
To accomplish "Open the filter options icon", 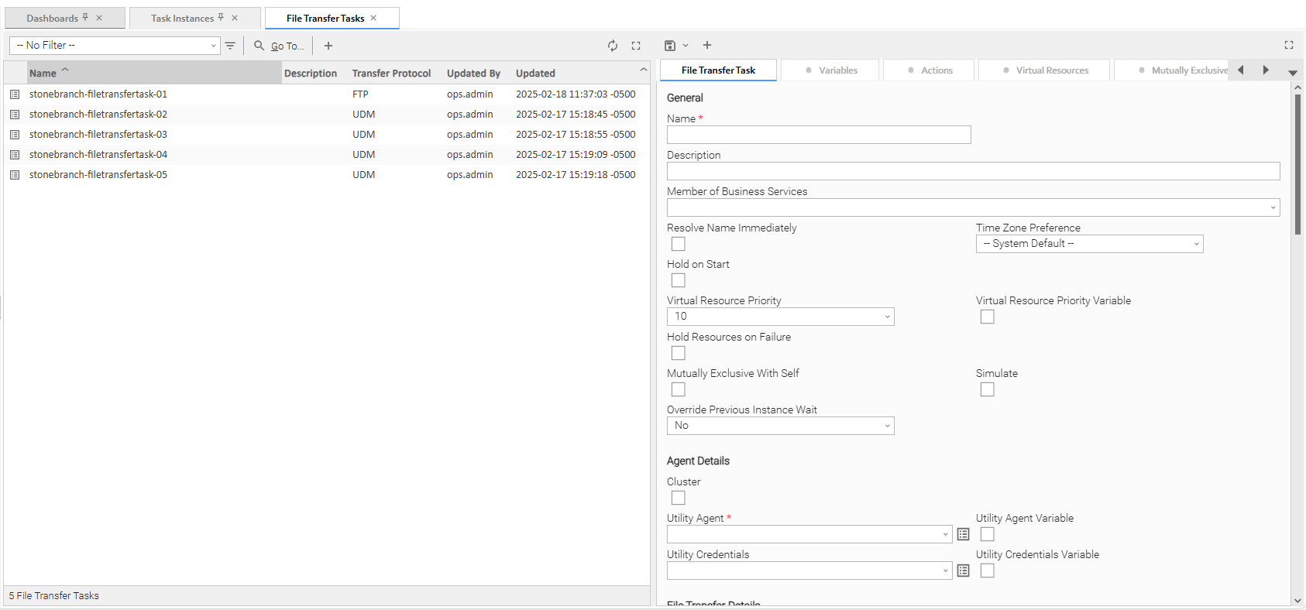I will point(230,46).
